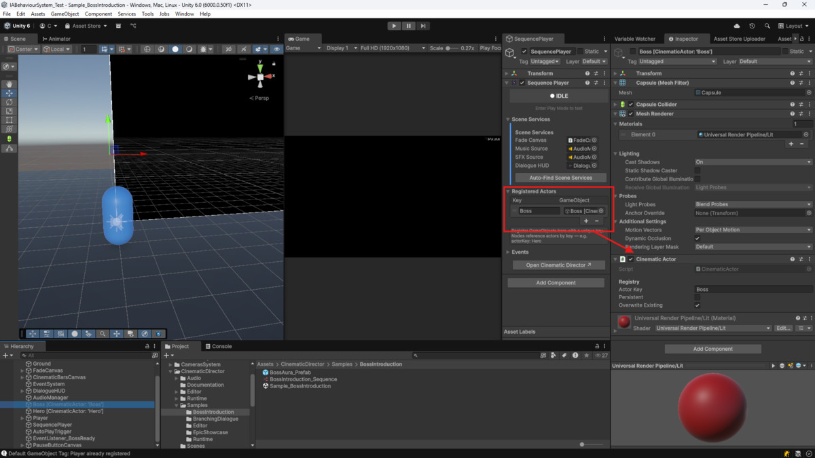Image resolution: width=815 pixels, height=458 pixels.
Task: Toggle Dynamic Occlusion checkbox
Action: tap(698, 238)
